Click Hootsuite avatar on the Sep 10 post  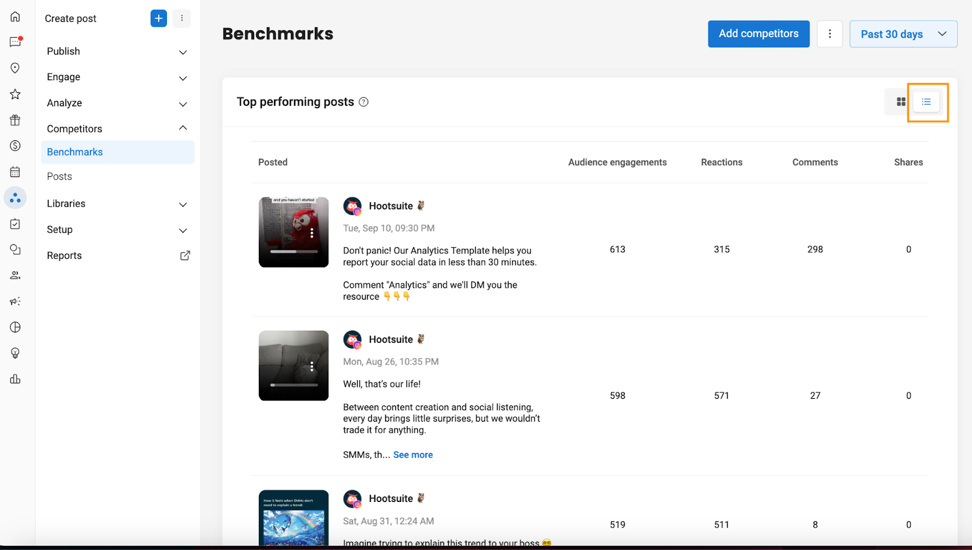(x=352, y=206)
